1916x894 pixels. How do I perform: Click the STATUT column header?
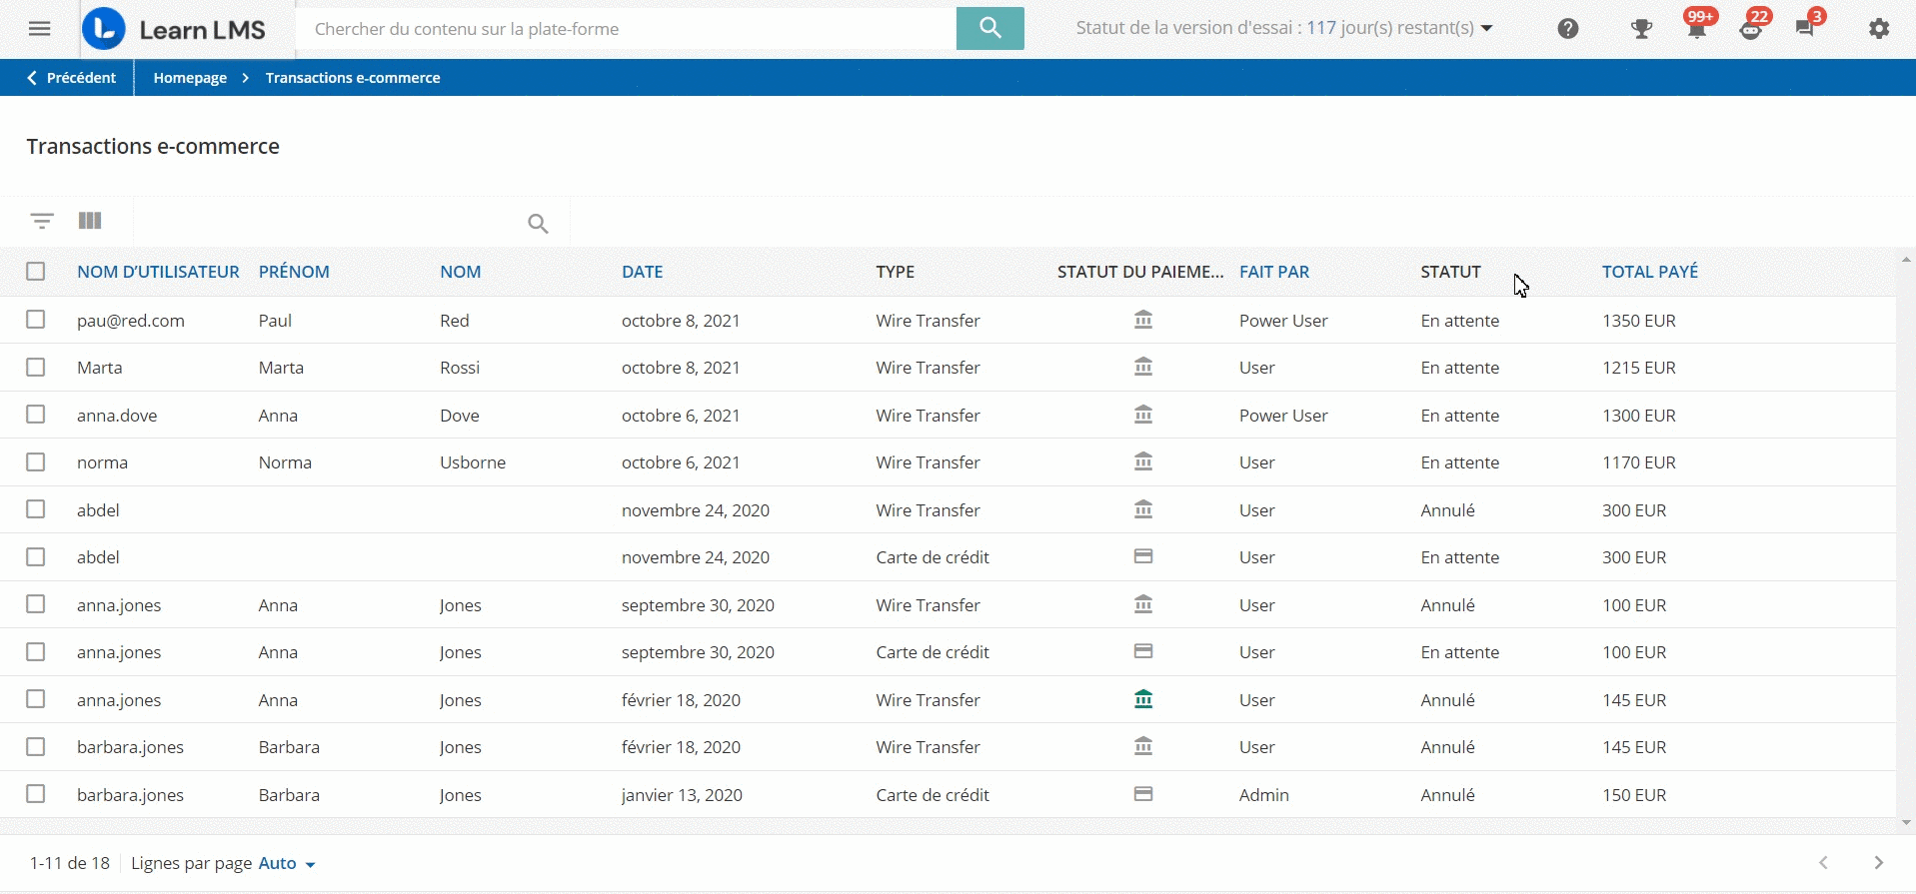click(1451, 272)
